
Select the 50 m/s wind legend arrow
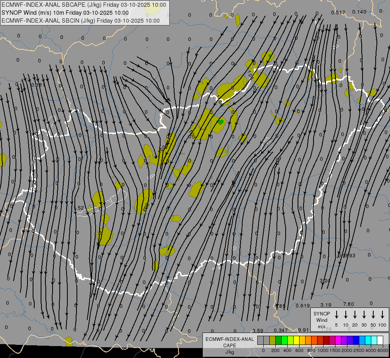tap(373, 315)
